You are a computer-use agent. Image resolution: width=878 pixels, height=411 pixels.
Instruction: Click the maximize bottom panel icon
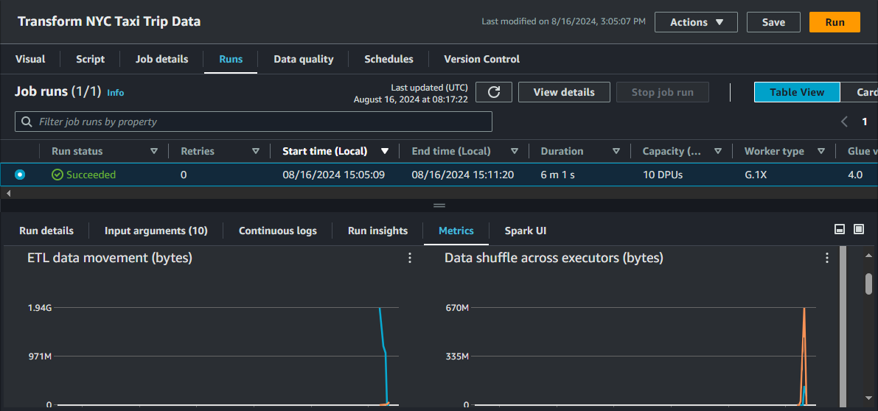pyautogui.click(x=858, y=229)
